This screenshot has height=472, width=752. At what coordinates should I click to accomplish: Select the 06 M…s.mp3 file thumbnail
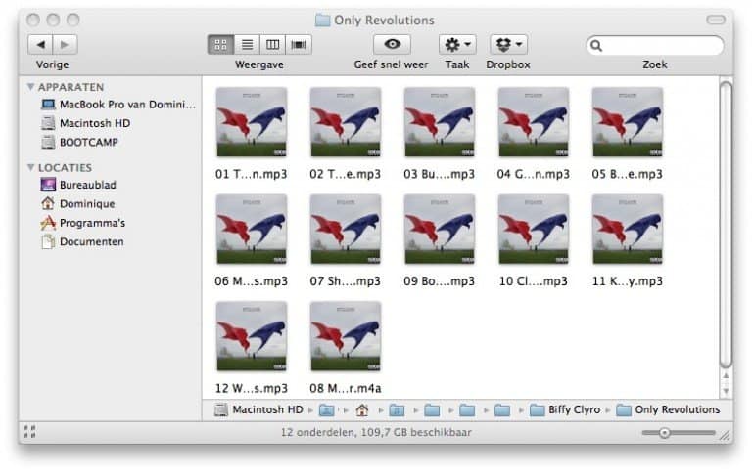tap(252, 230)
